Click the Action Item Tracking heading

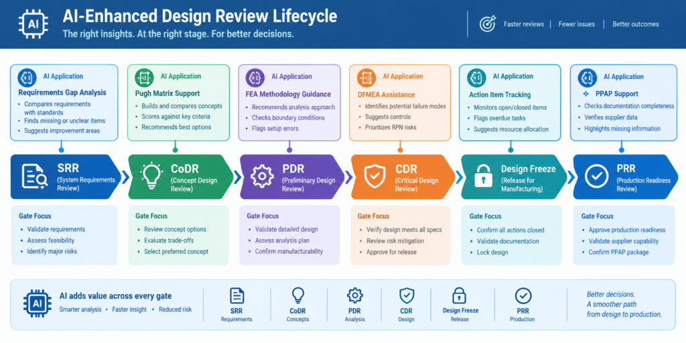point(500,94)
